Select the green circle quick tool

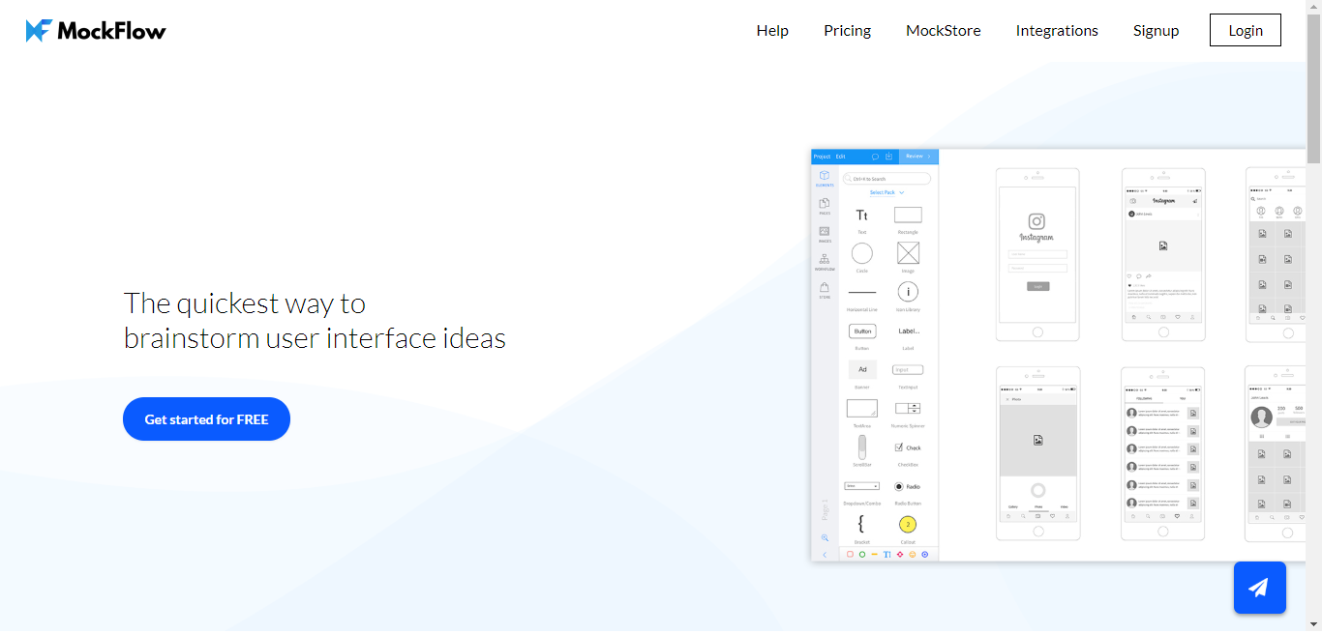click(862, 555)
